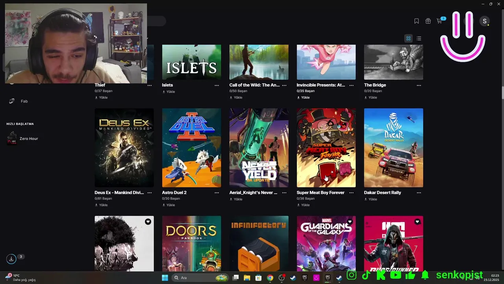Viewport: 504px width, 284px height.
Task: Open options menu for The Bridge
Action: click(419, 85)
